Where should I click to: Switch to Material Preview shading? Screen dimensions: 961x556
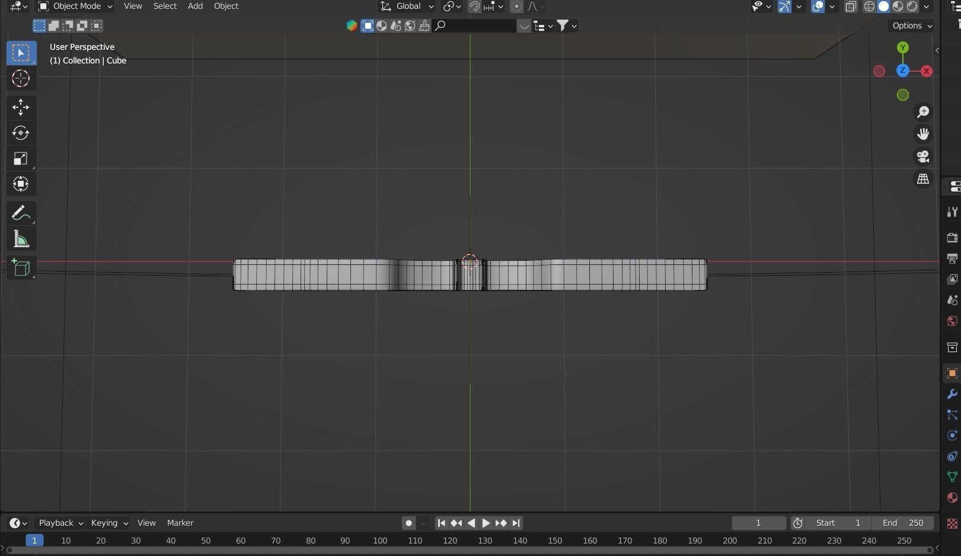[x=898, y=7]
